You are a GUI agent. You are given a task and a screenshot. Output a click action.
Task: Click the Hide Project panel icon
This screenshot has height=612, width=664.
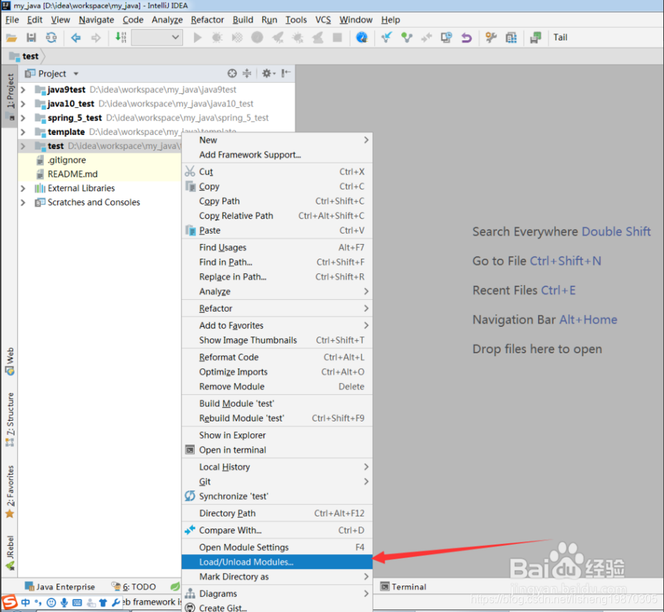(x=286, y=73)
